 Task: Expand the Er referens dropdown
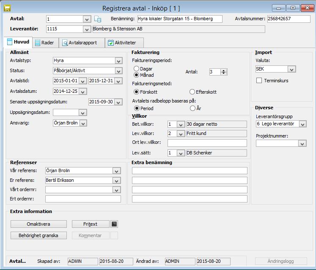(x=116, y=181)
